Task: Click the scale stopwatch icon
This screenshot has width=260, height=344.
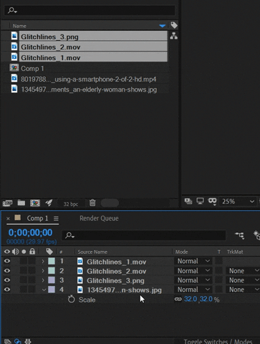Action: click(x=71, y=299)
